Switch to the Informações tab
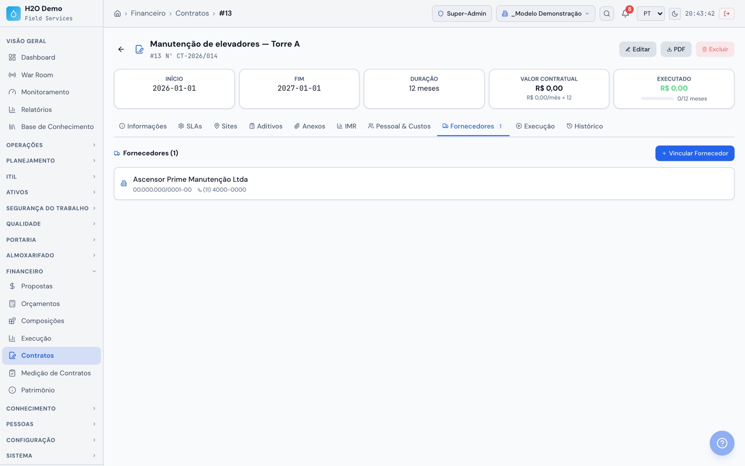 click(x=143, y=126)
